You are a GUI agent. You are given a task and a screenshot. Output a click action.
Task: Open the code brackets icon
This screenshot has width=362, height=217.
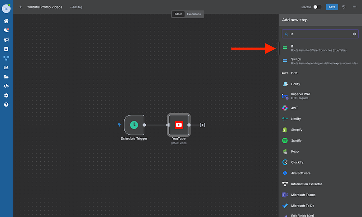6,86
